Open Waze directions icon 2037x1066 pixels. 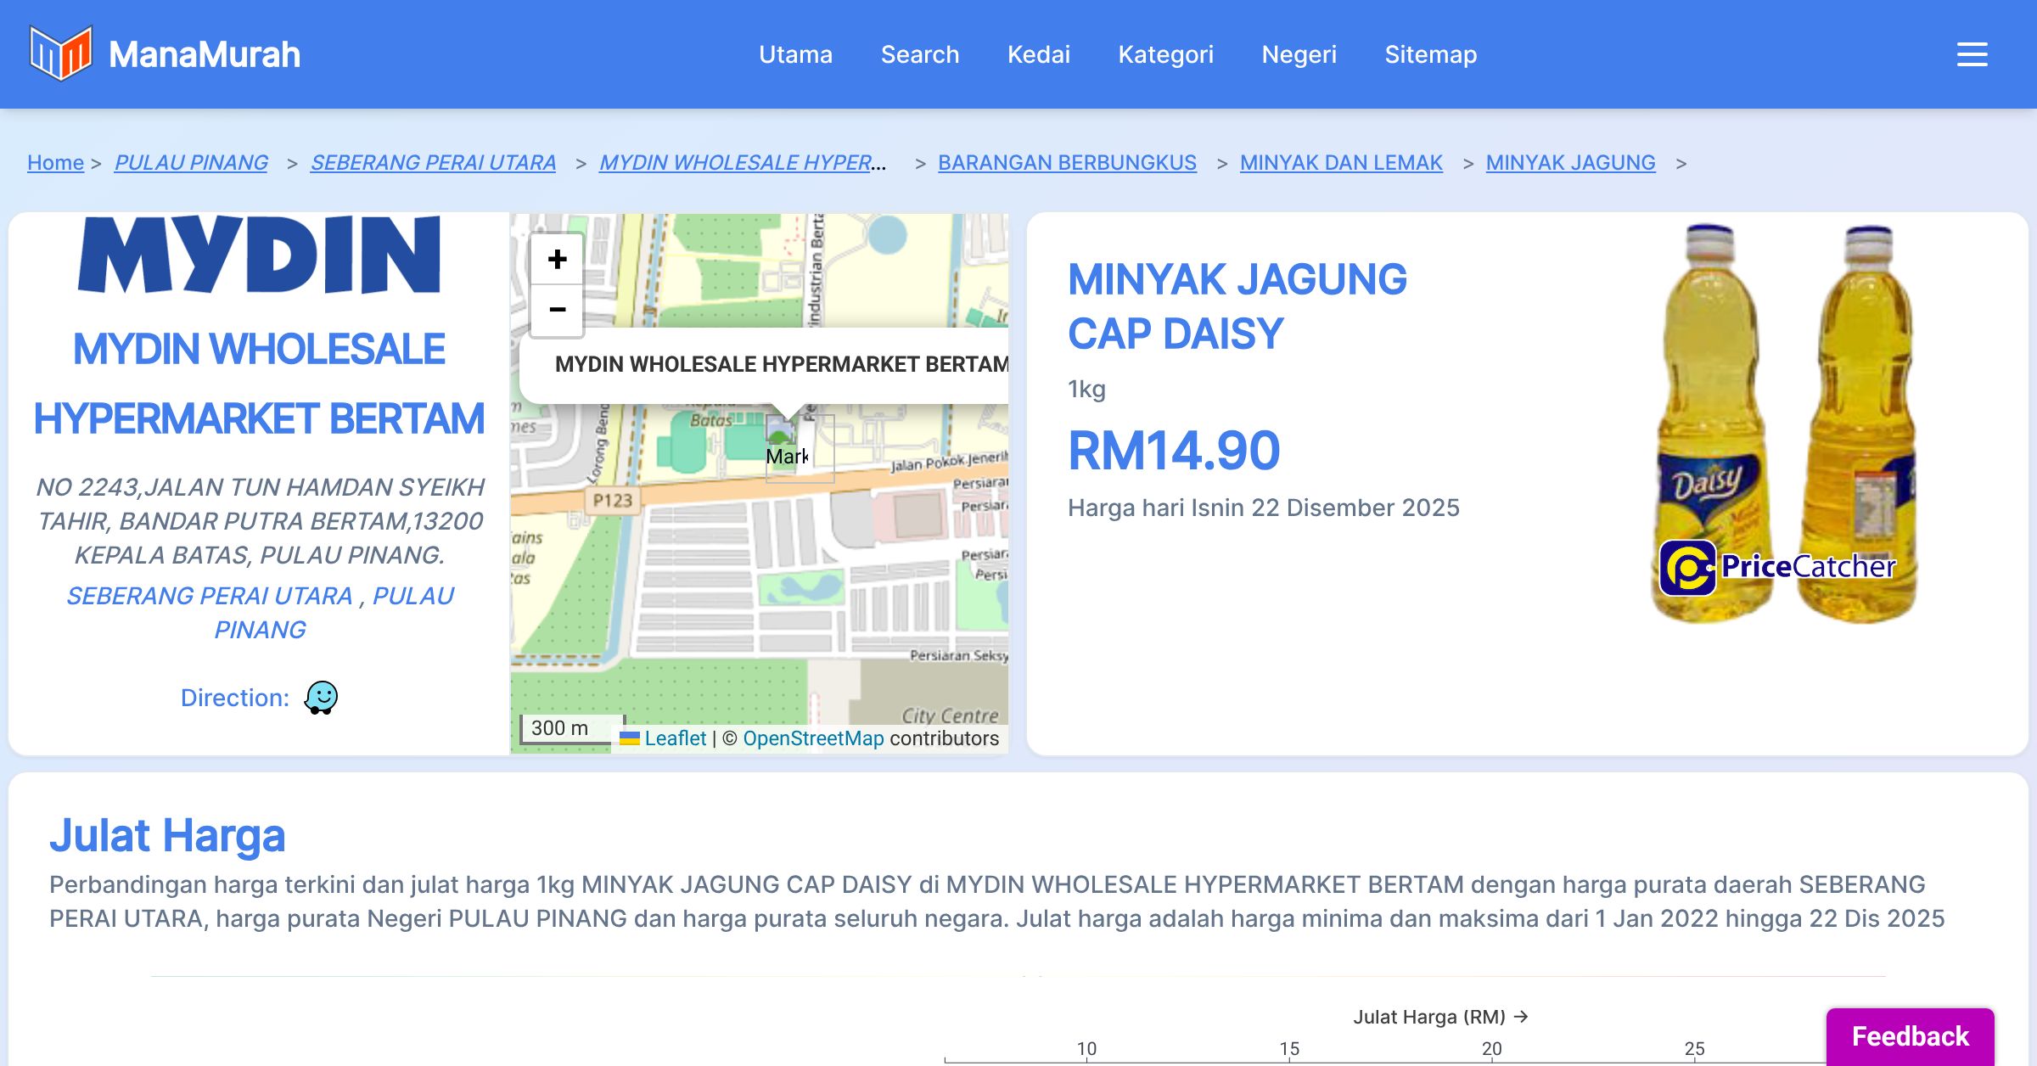click(x=321, y=698)
